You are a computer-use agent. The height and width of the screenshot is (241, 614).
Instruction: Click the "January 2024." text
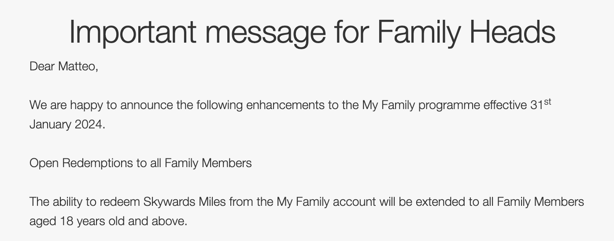coord(67,125)
